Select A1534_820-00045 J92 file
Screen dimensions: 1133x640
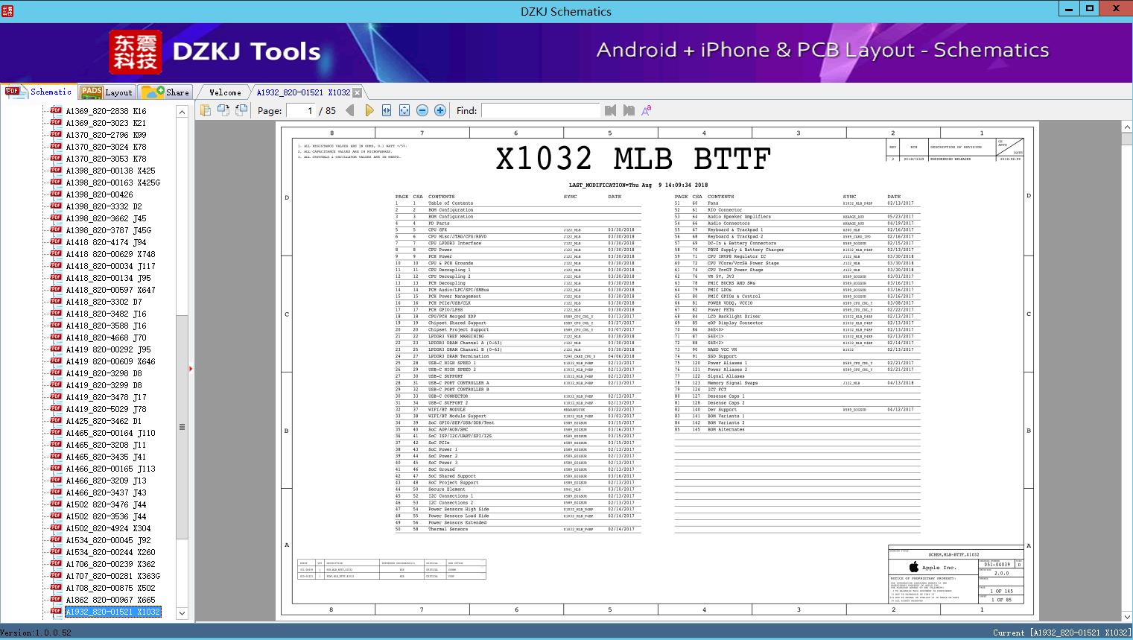coord(108,540)
